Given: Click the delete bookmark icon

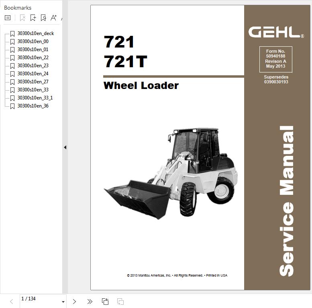Looking at the screenshot, I should 22,18.
